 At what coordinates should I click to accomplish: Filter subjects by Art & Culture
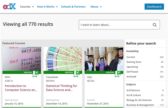pyautogui.click(x=145, y=95)
